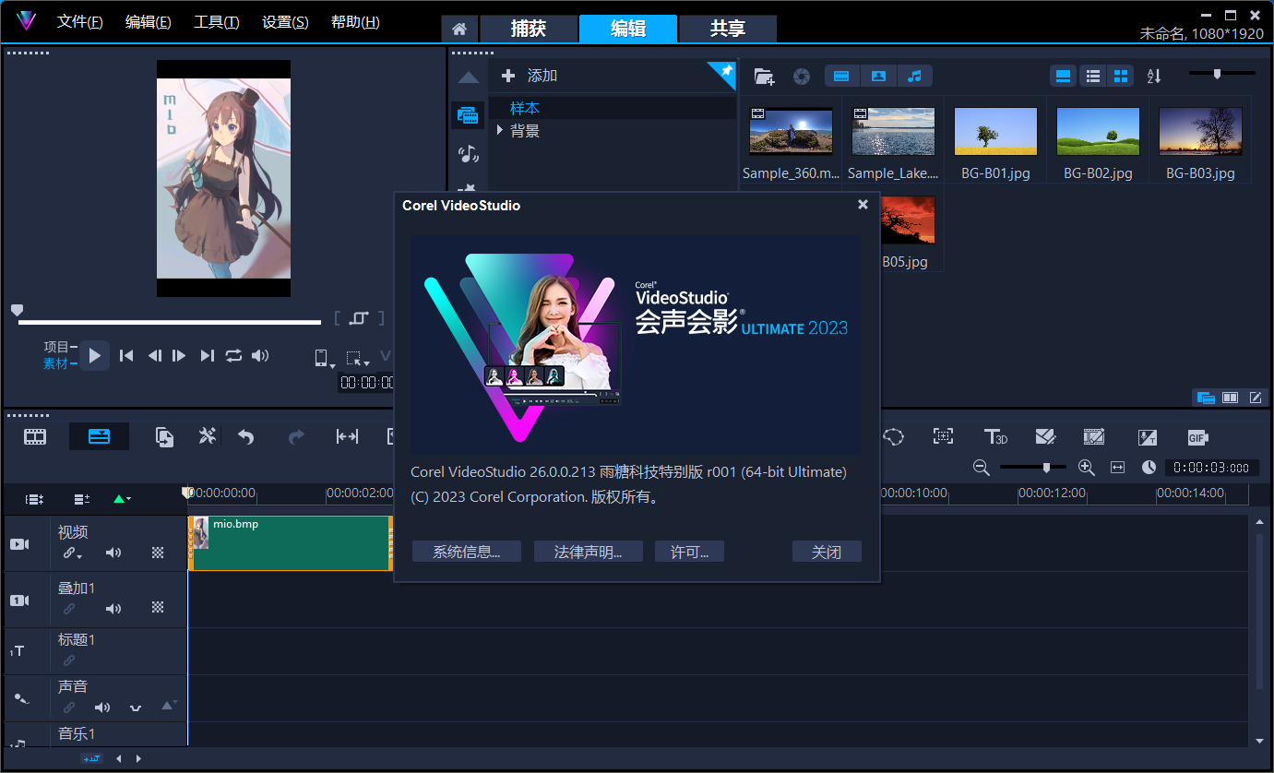Image resolution: width=1274 pixels, height=773 pixels.
Task: Switch to the 共享 tab
Action: point(728,29)
